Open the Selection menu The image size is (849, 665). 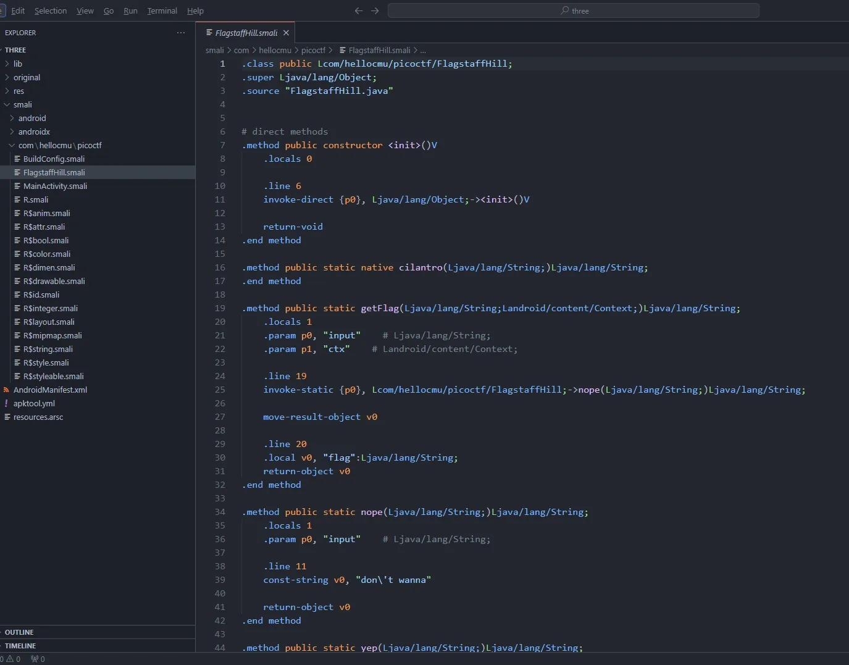[x=51, y=10]
